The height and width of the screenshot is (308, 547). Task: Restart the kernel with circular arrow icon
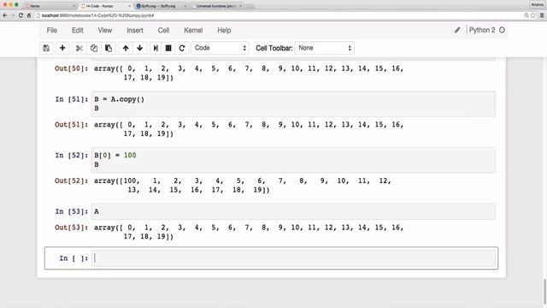tap(182, 48)
